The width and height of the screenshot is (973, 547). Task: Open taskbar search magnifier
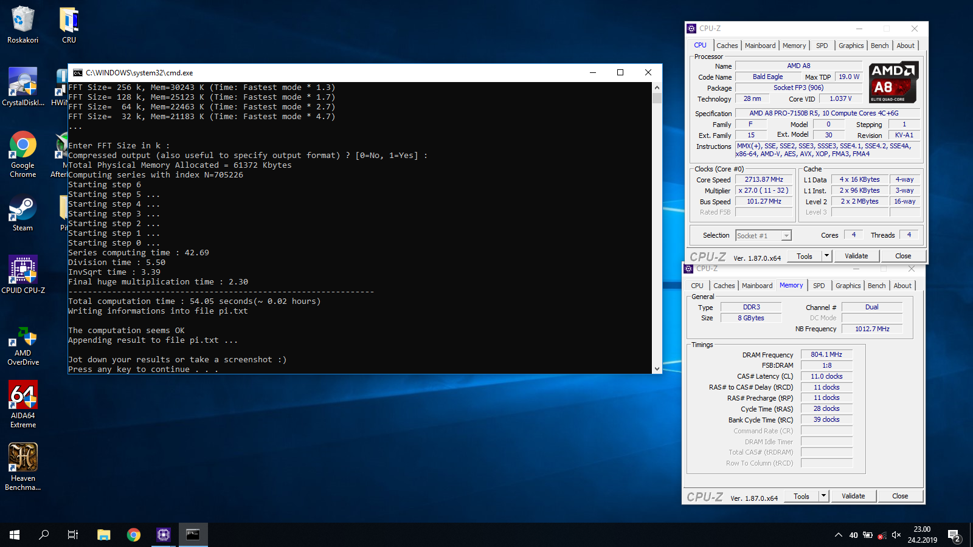pyautogui.click(x=44, y=535)
